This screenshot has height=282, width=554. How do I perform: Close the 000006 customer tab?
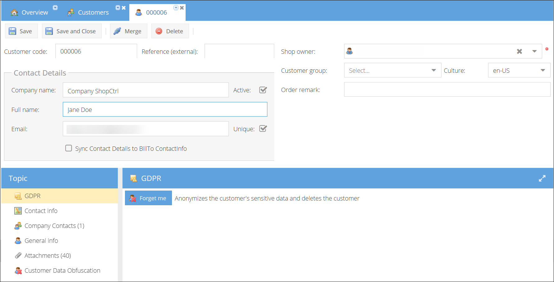click(182, 8)
